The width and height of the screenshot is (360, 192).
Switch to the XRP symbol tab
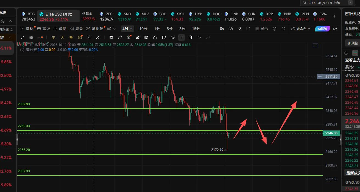click(x=266, y=16)
